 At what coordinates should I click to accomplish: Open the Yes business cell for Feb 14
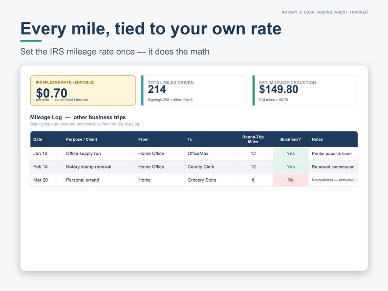[291, 166]
